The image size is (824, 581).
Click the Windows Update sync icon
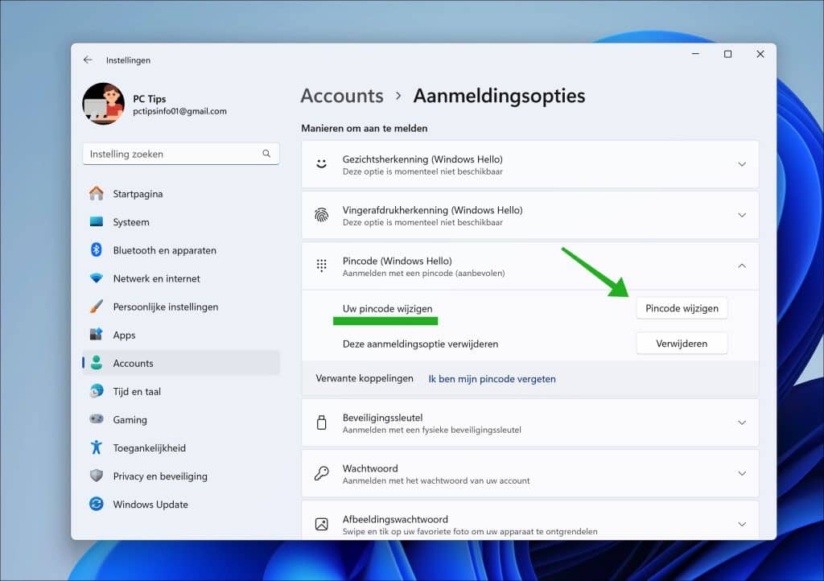tap(97, 504)
